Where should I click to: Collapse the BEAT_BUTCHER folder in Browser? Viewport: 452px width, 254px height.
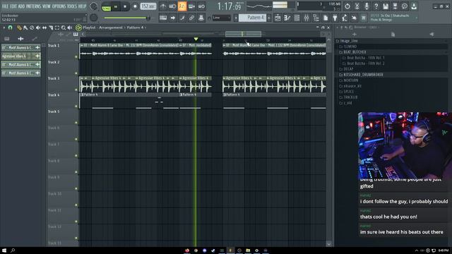coord(352,52)
